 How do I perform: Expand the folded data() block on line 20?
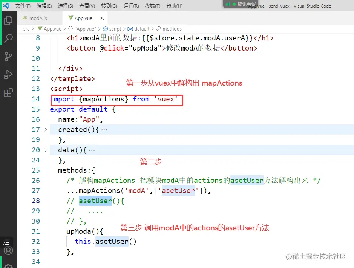pos(45,150)
